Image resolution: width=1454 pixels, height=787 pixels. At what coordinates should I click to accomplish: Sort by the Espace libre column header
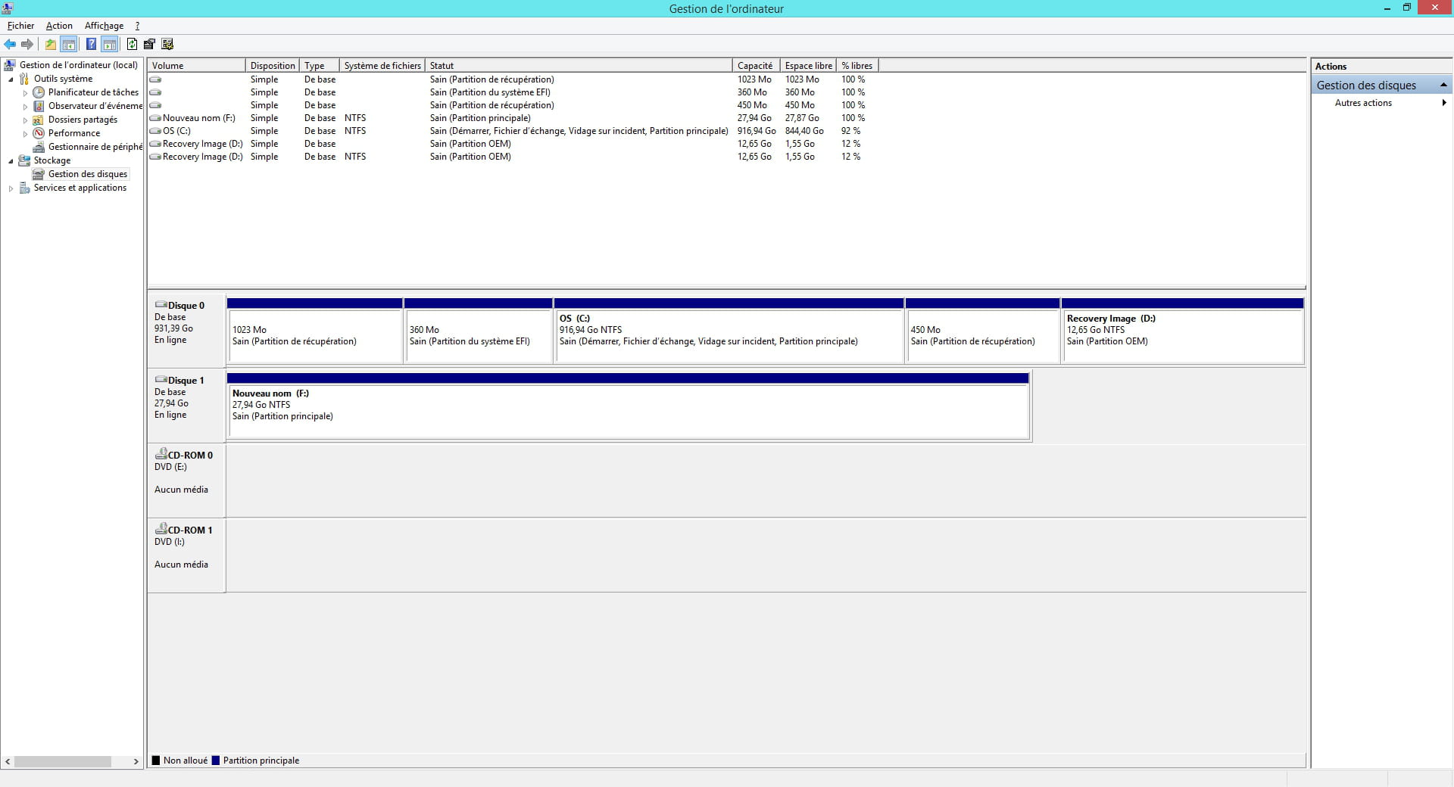pos(809,66)
